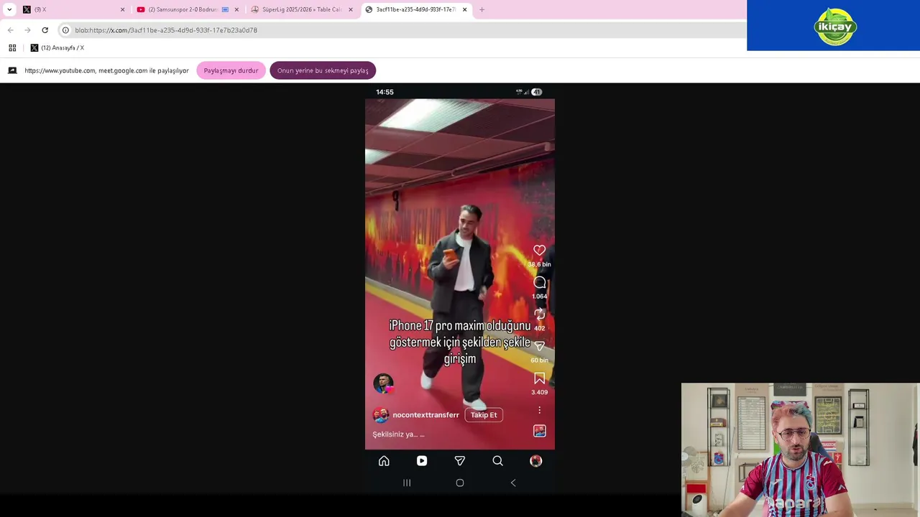Viewport: 920px width, 517px height.
Task: Click browser forward arrow
Action: (27, 30)
